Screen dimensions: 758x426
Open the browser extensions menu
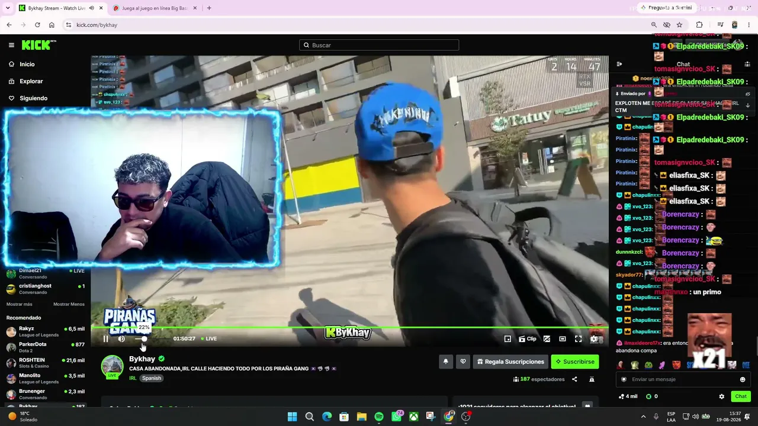(x=699, y=25)
